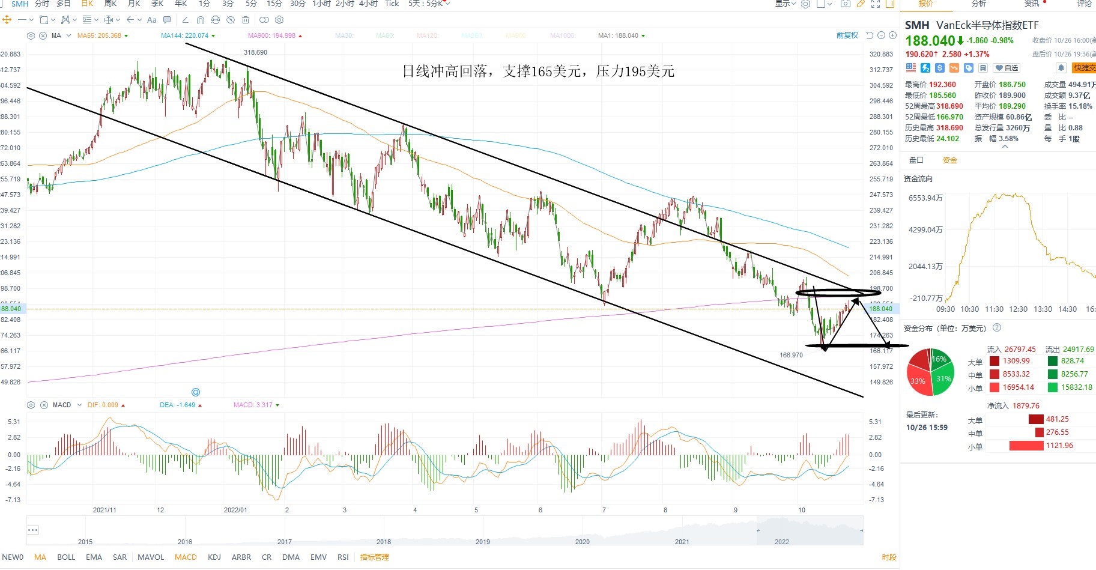Add a comment bubble annotation
The image size is (1096, 570).
tap(167, 20)
